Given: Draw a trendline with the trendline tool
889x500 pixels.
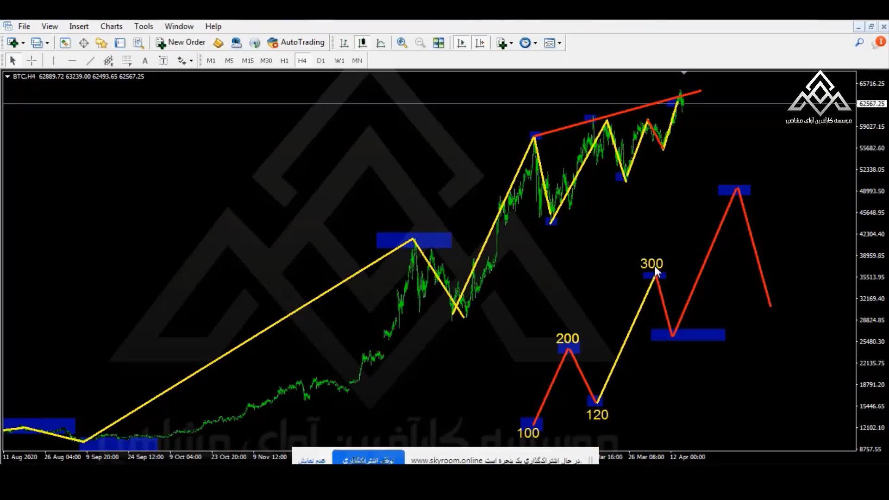Looking at the screenshot, I should point(90,61).
